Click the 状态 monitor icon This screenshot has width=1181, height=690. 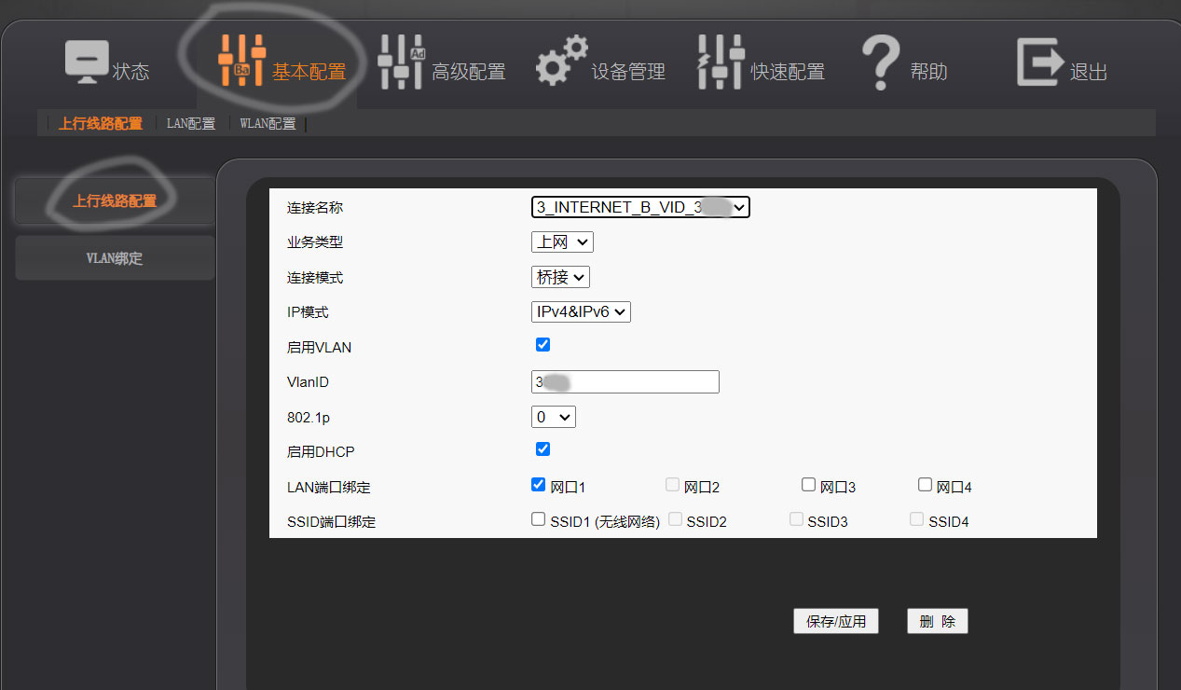coord(87,62)
